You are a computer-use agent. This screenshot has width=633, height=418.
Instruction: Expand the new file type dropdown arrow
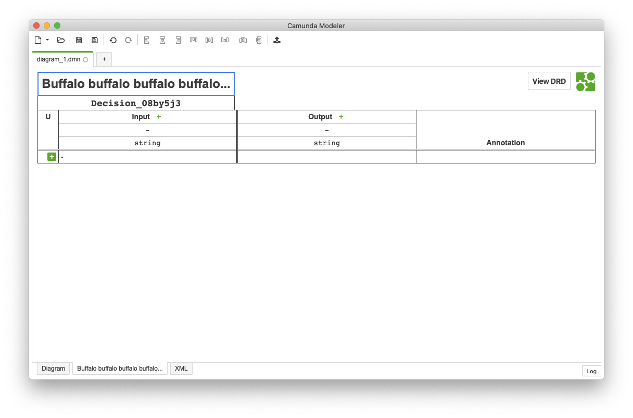(x=47, y=40)
